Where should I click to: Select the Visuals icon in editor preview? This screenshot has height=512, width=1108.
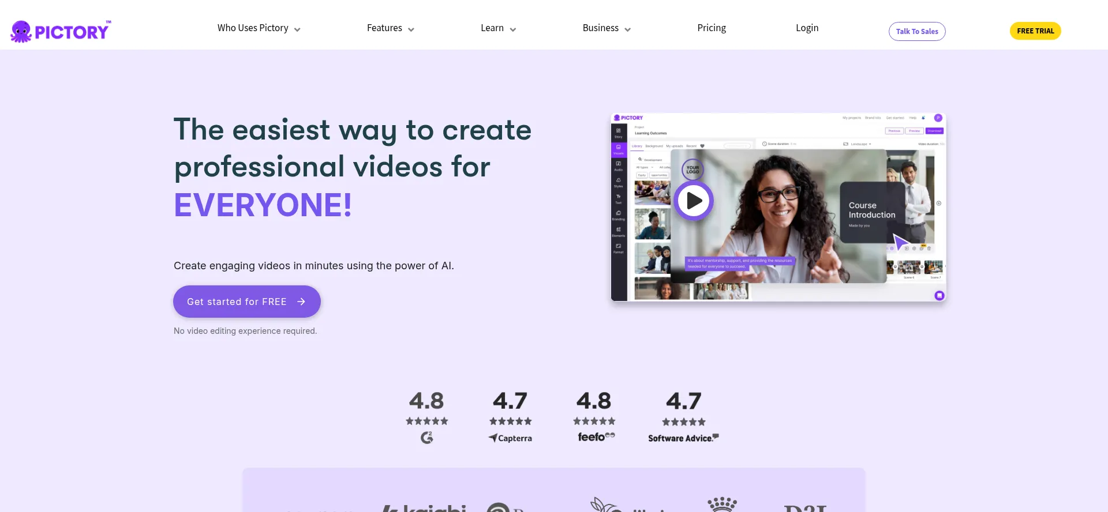click(x=619, y=149)
